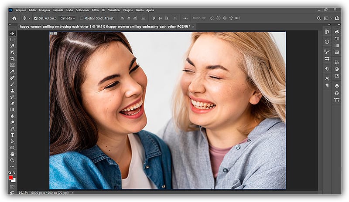Open the Plugins menu
Image resolution: width=349 pixels, height=202 pixels.
(128, 10)
